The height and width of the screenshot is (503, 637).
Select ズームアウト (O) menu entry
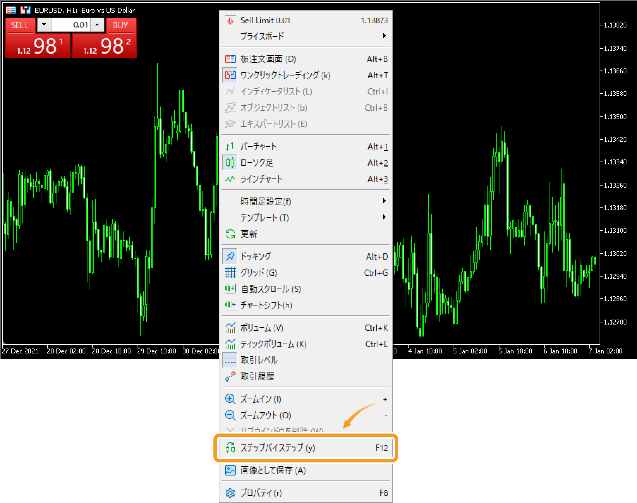pos(306,415)
